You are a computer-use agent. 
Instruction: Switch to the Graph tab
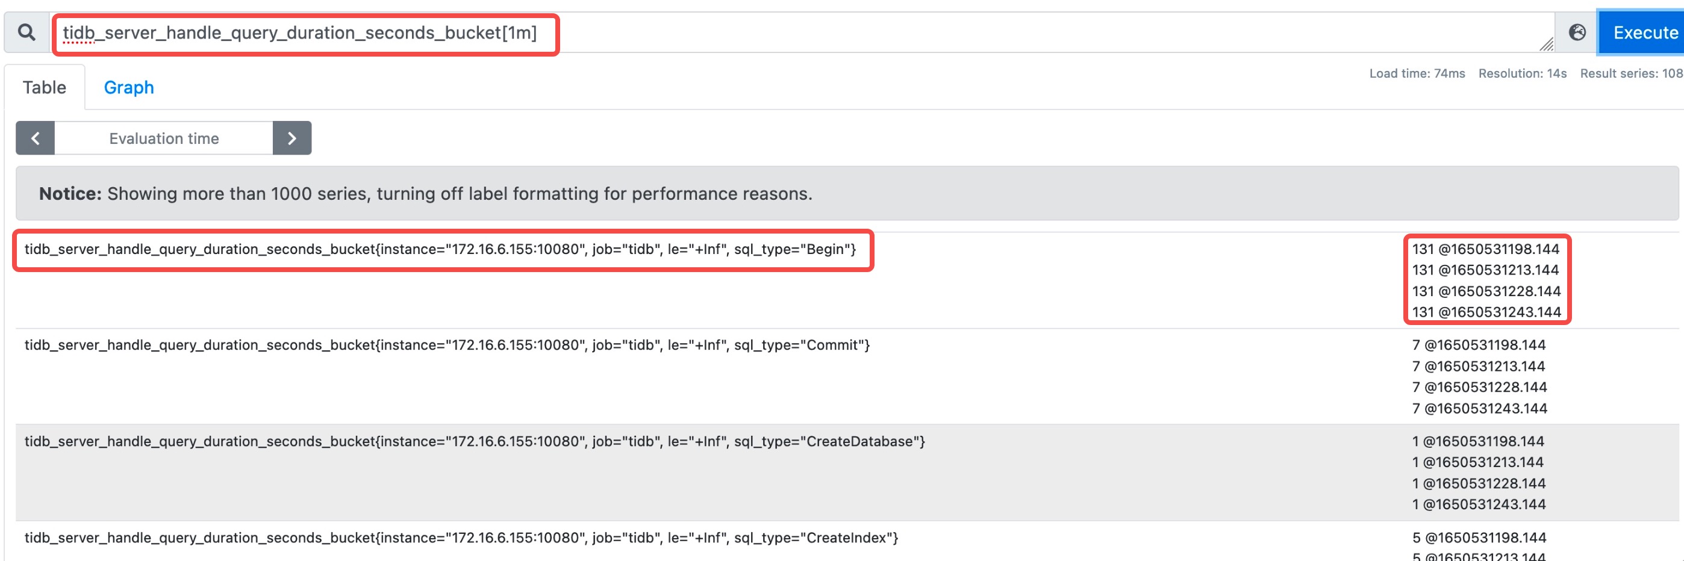129,87
